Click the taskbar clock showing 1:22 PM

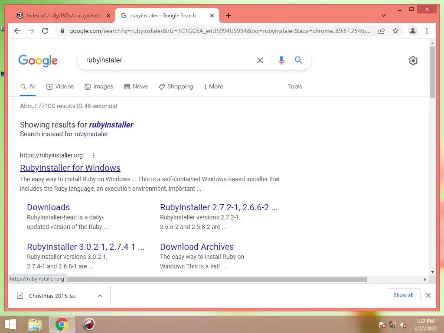point(425,325)
